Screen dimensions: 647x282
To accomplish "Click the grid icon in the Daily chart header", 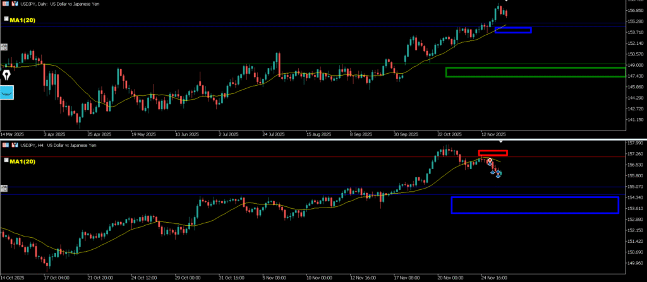I will pyautogui.click(x=6, y=4).
